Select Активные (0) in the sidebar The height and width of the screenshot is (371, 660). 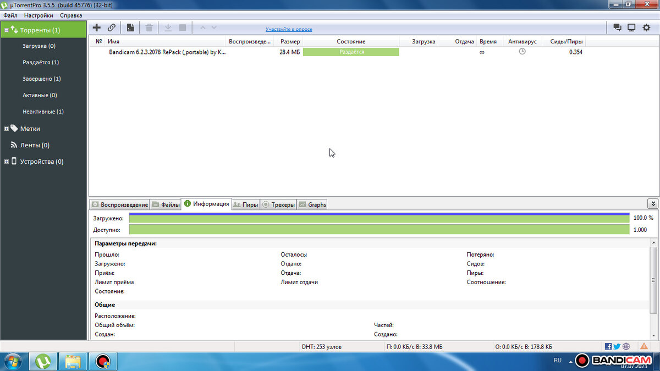coord(40,95)
